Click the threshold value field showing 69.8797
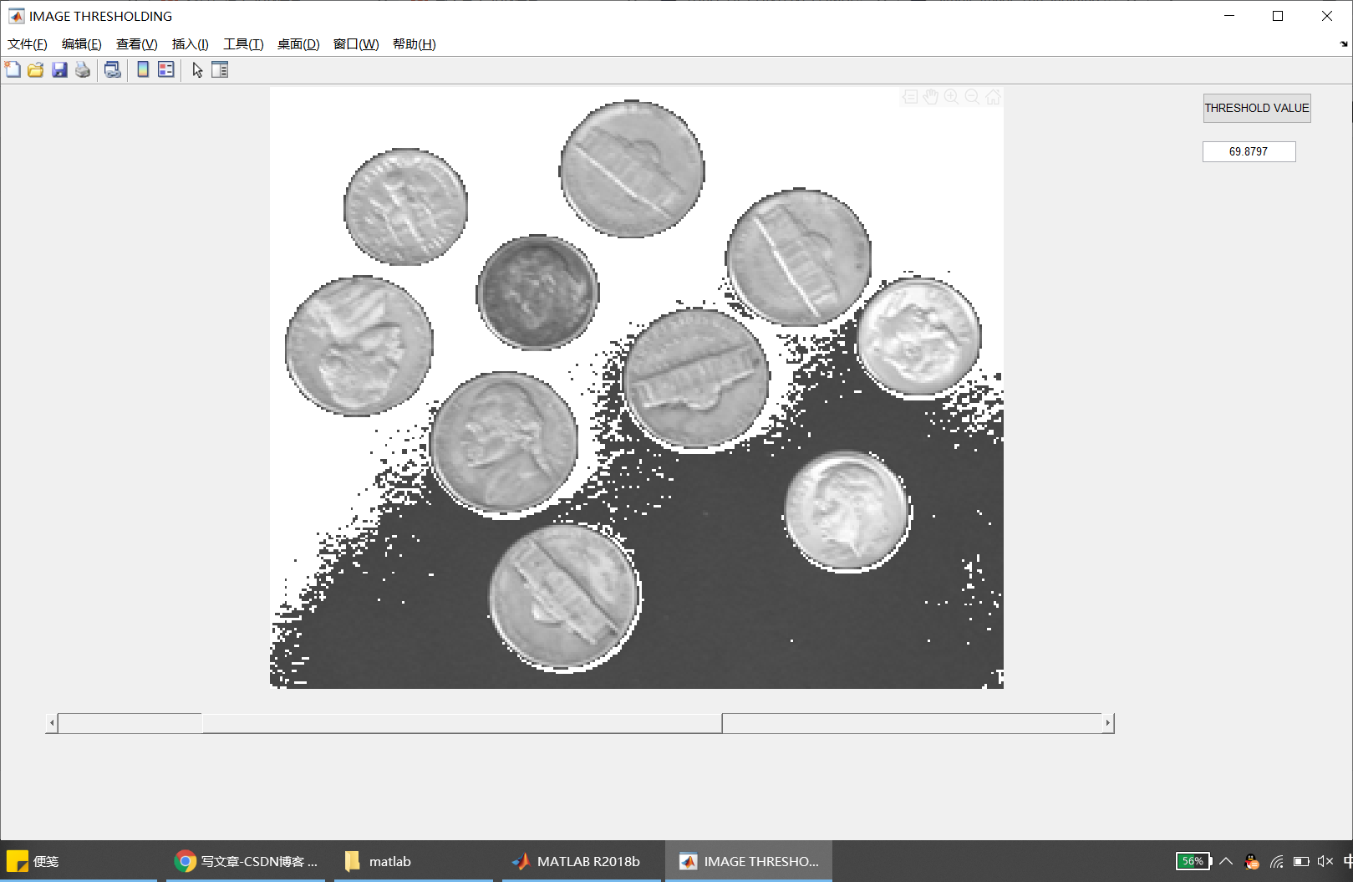This screenshot has width=1353, height=882. coord(1249,151)
